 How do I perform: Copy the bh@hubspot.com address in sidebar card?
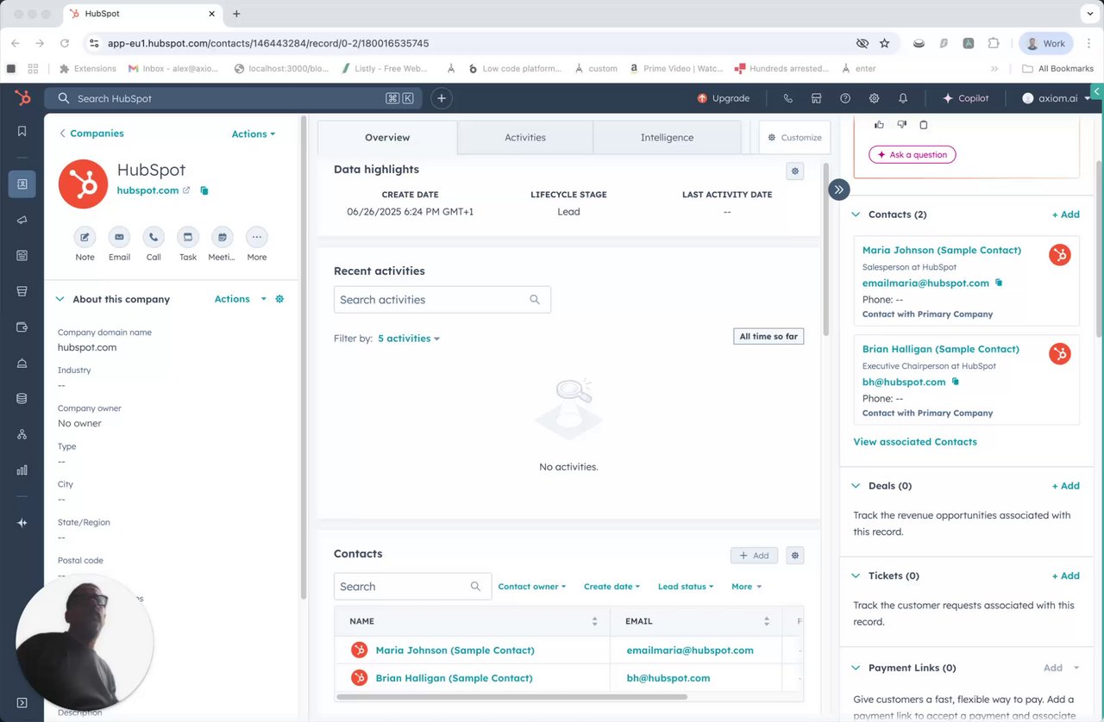[x=956, y=382]
